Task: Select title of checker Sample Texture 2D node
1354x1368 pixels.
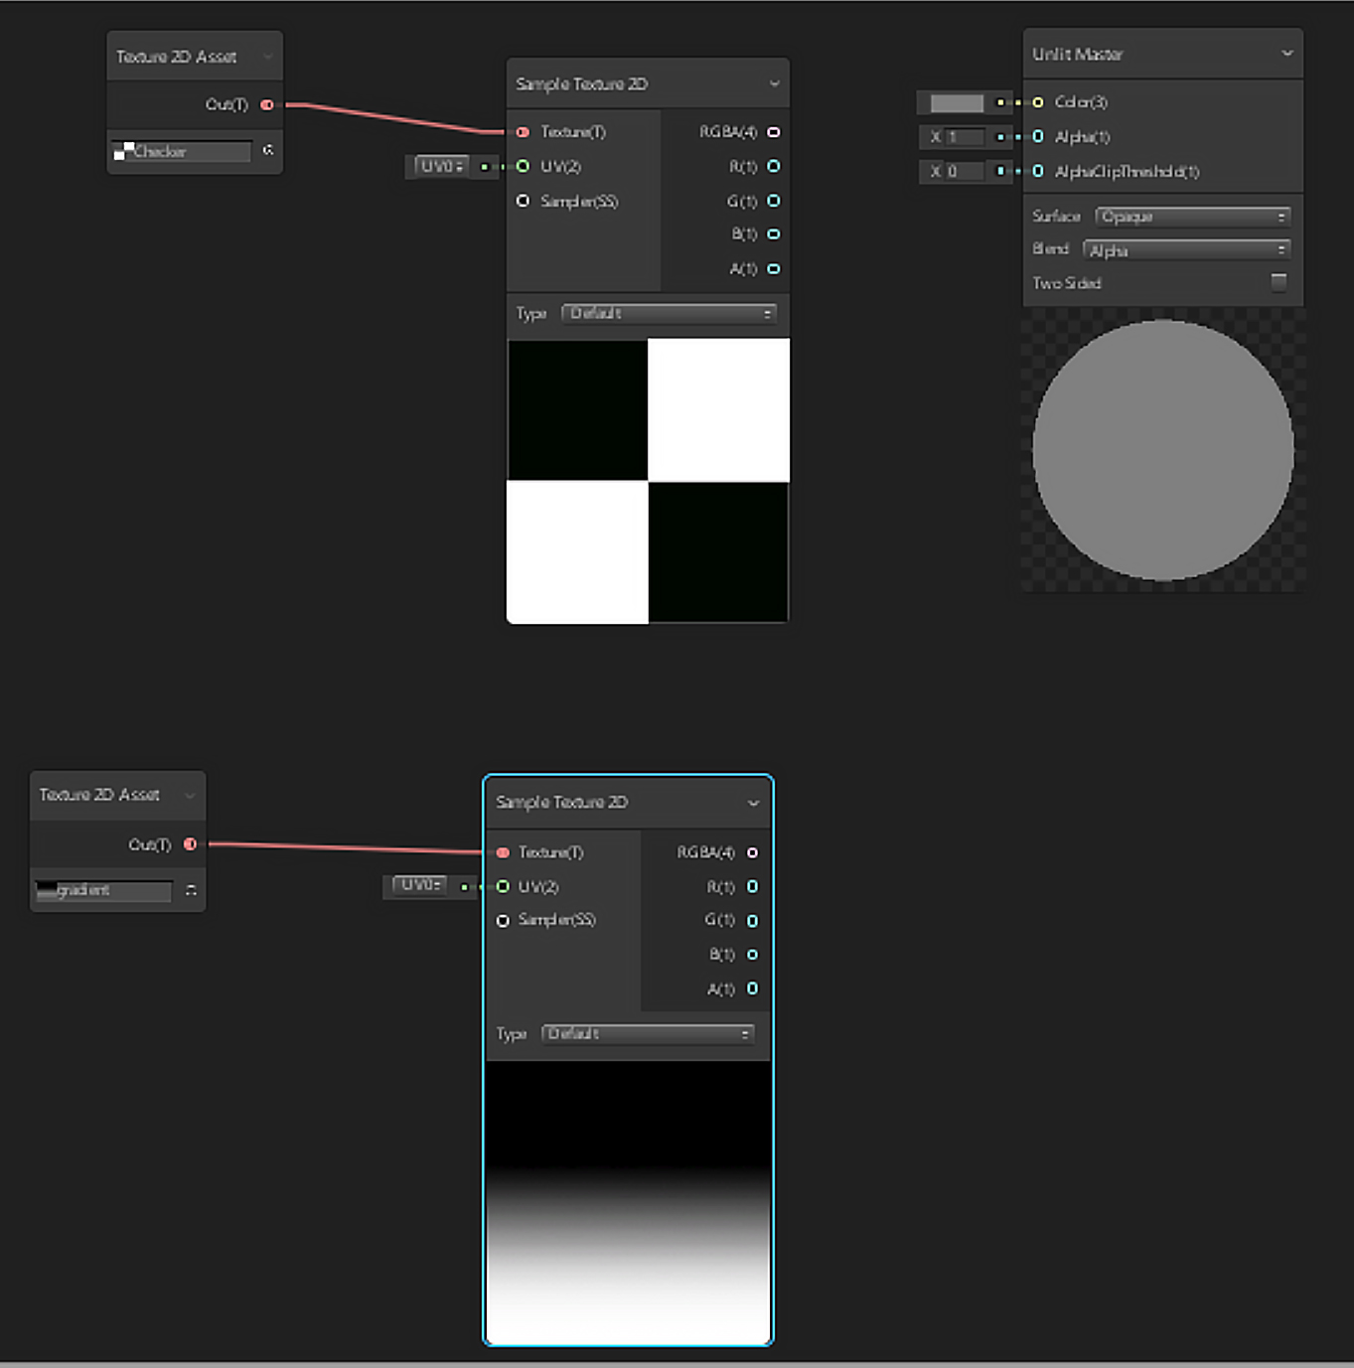Action: coord(582,84)
